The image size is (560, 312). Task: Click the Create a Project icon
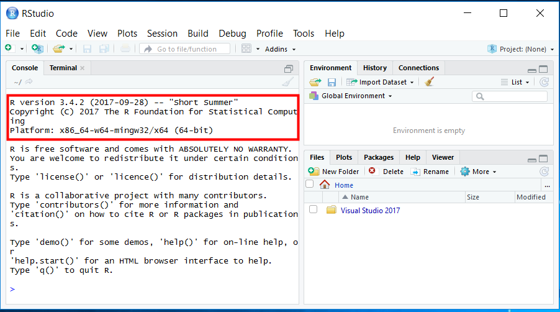pos(37,48)
